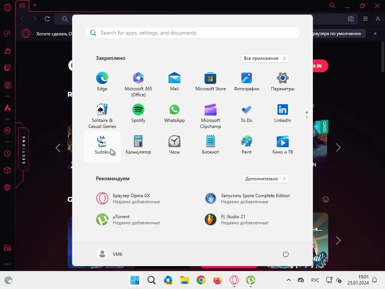Launch WhatsApp
Screen dimensions: 385x289
pyautogui.click(x=174, y=113)
